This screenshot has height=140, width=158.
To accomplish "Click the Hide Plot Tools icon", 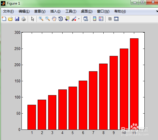I will pyautogui.click(x=110, y=19).
